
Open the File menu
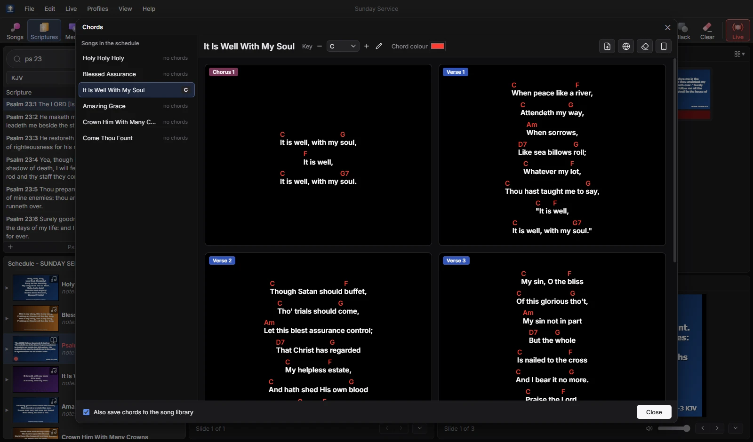coord(29,8)
